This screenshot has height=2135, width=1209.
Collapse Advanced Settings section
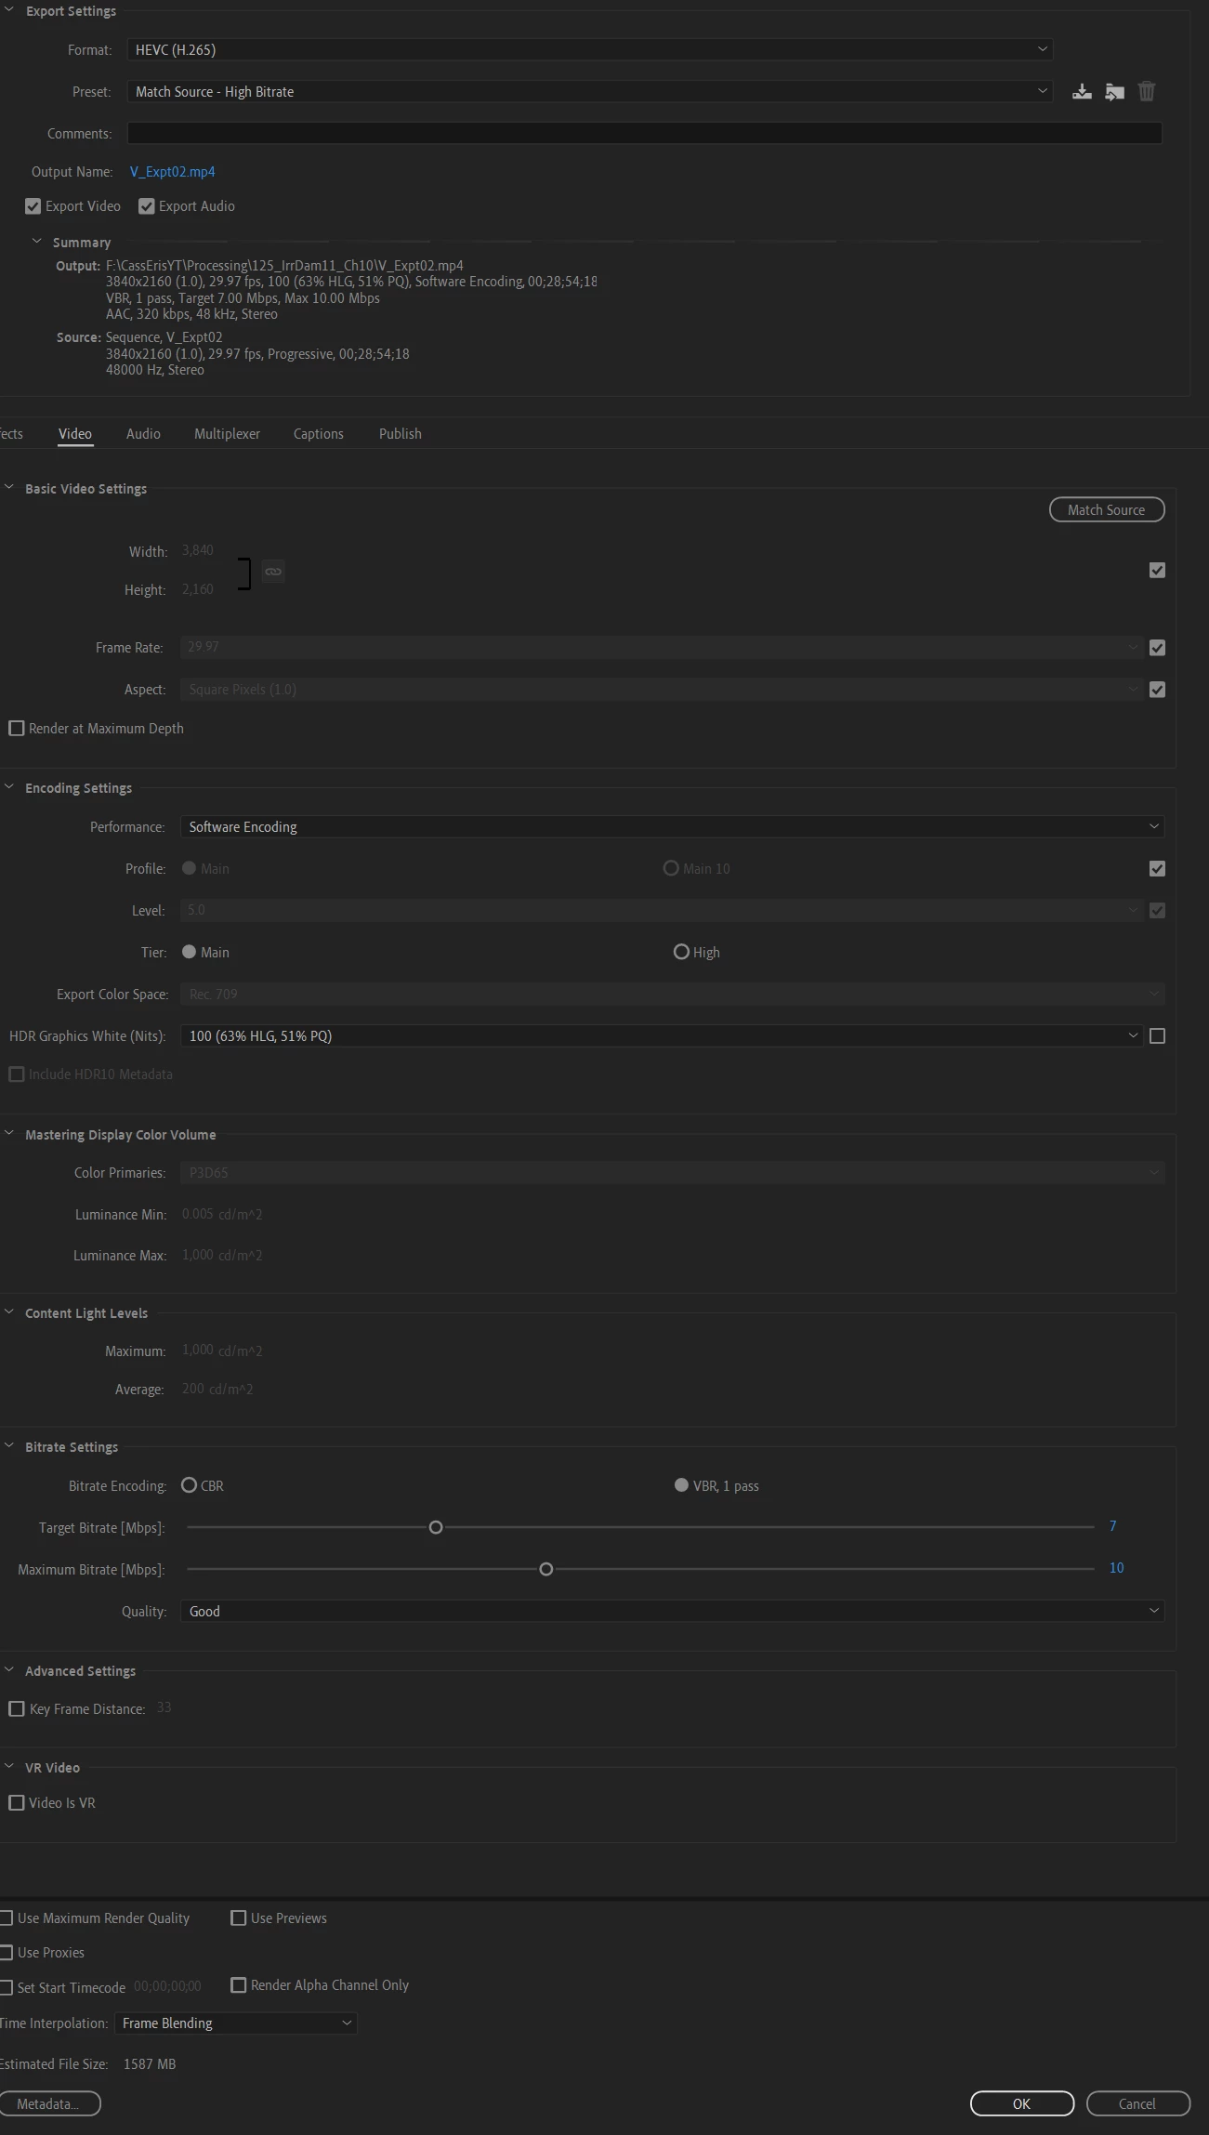[x=9, y=1670]
